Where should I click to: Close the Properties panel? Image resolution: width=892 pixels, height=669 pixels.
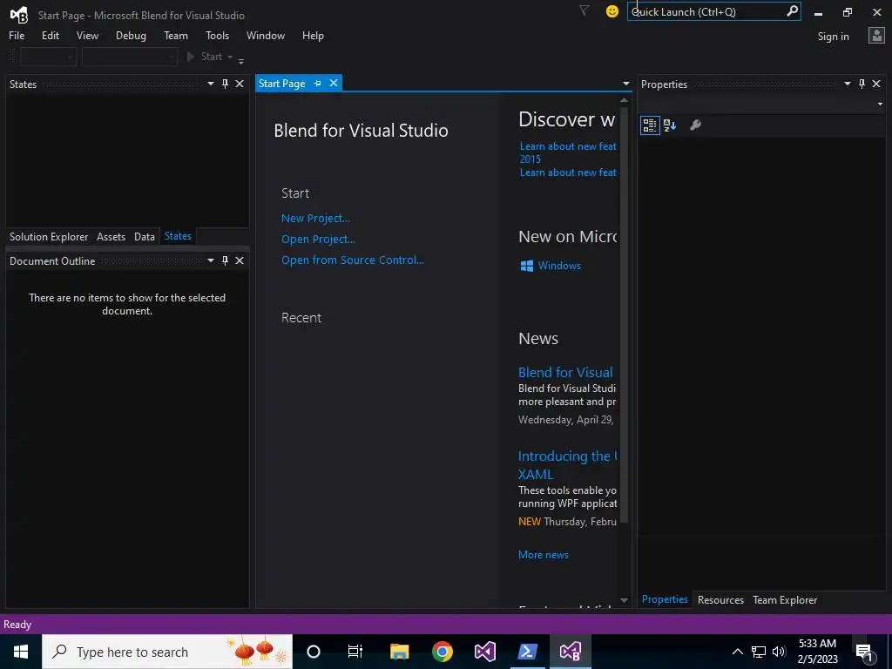876,84
